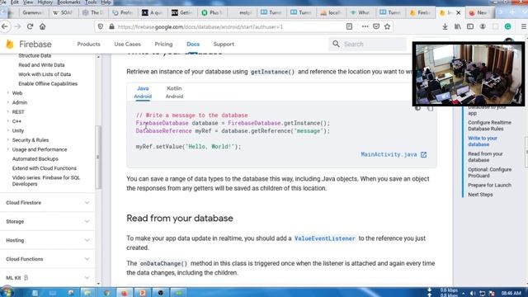Open the Support nav item
The width and height of the screenshot is (528, 297).
click(x=224, y=44)
